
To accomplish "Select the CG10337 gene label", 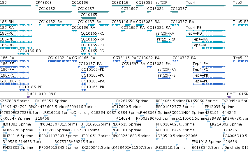I will (x=179, y=8).
